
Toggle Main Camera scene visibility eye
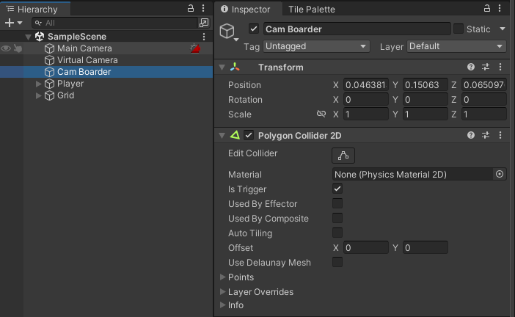coord(6,48)
